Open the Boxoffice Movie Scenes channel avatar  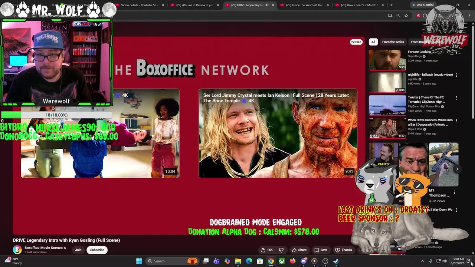click(x=17, y=250)
